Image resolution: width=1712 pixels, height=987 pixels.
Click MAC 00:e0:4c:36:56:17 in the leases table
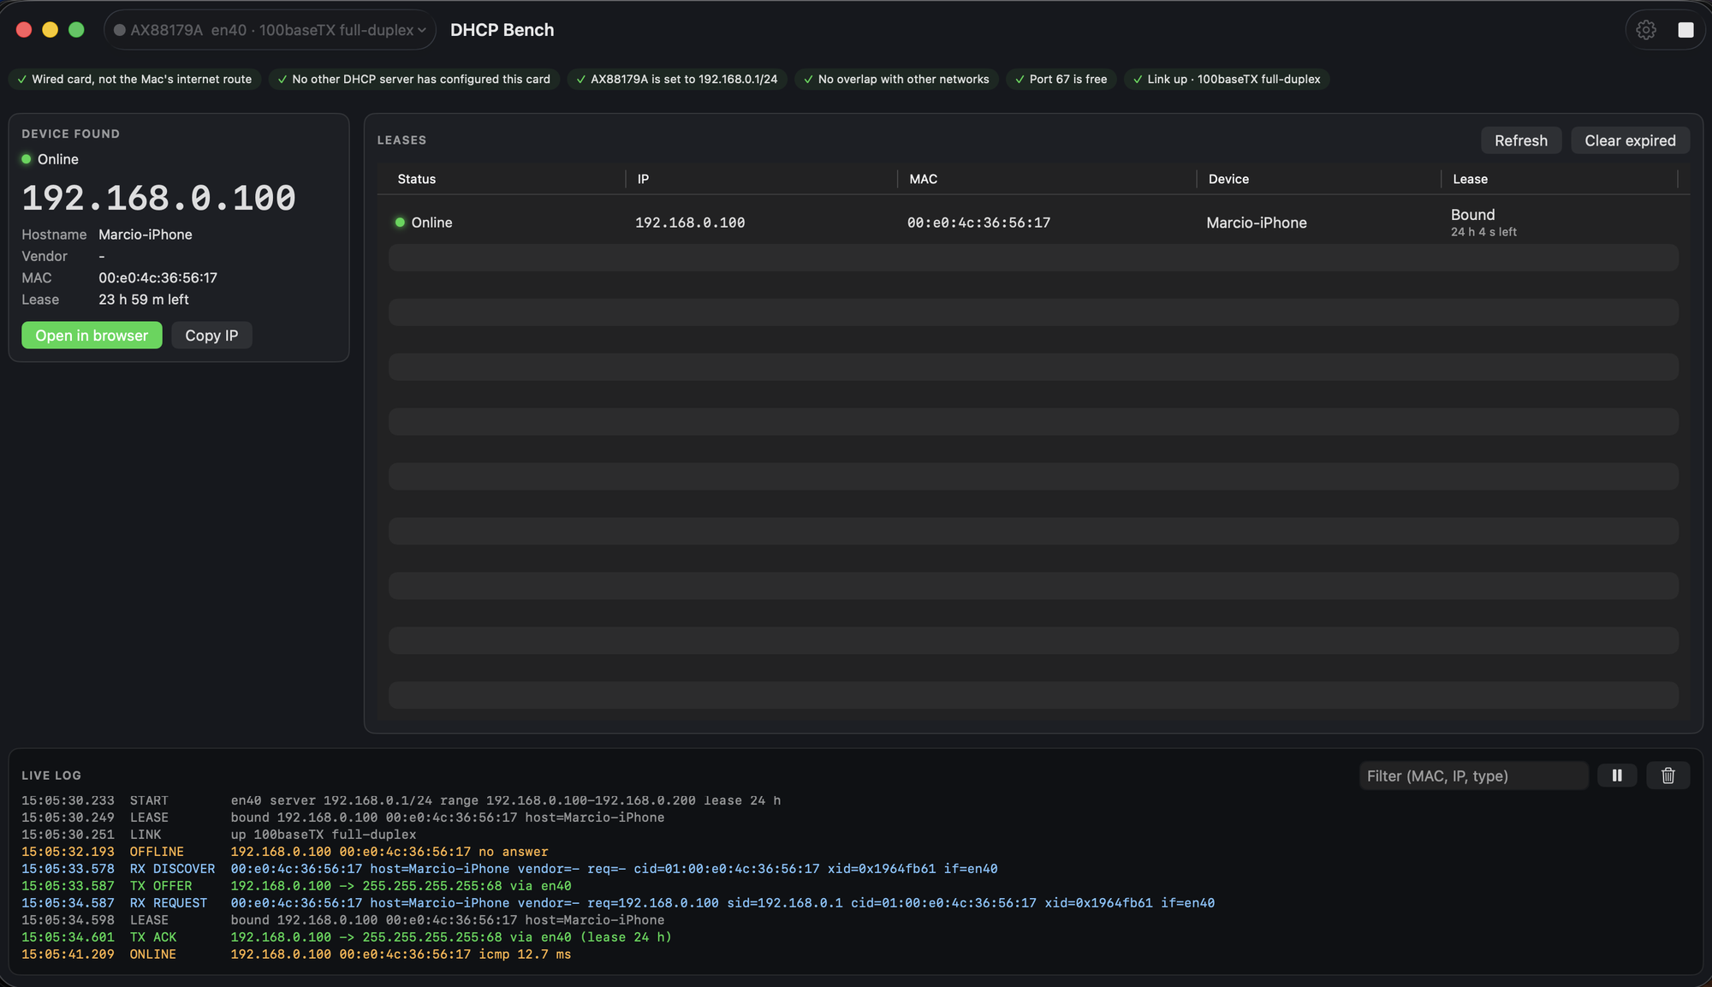click(978, 223)
